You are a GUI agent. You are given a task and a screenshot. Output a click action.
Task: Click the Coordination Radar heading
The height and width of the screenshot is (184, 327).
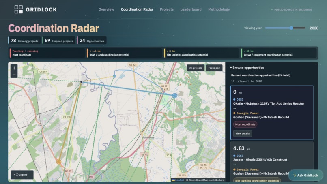pos(54,28)
